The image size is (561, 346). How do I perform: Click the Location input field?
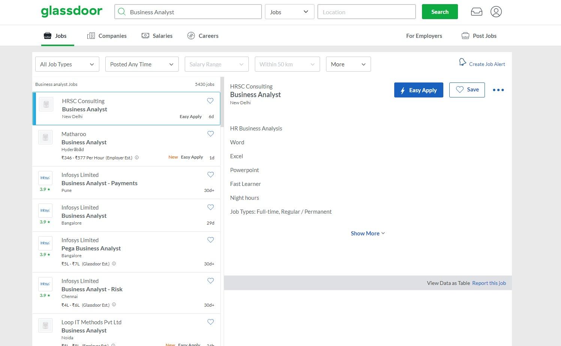[367, 12]
